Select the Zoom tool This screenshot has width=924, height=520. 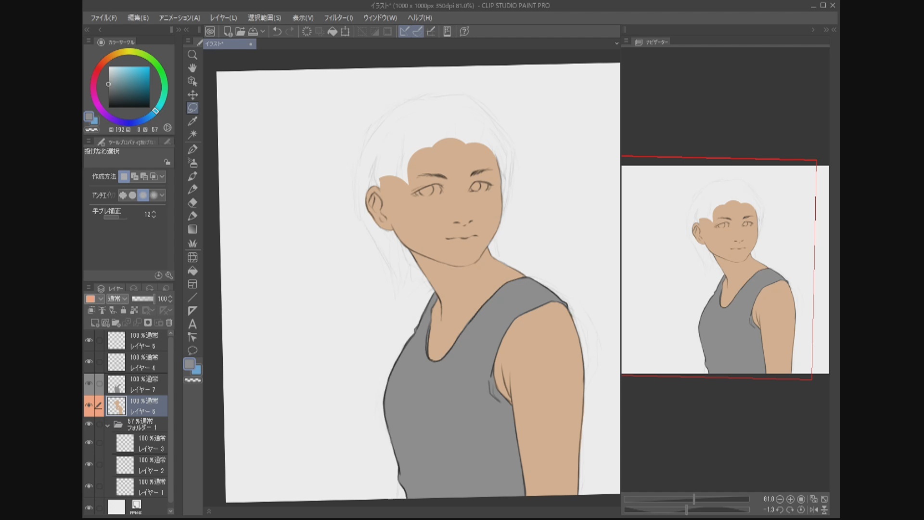192,55
